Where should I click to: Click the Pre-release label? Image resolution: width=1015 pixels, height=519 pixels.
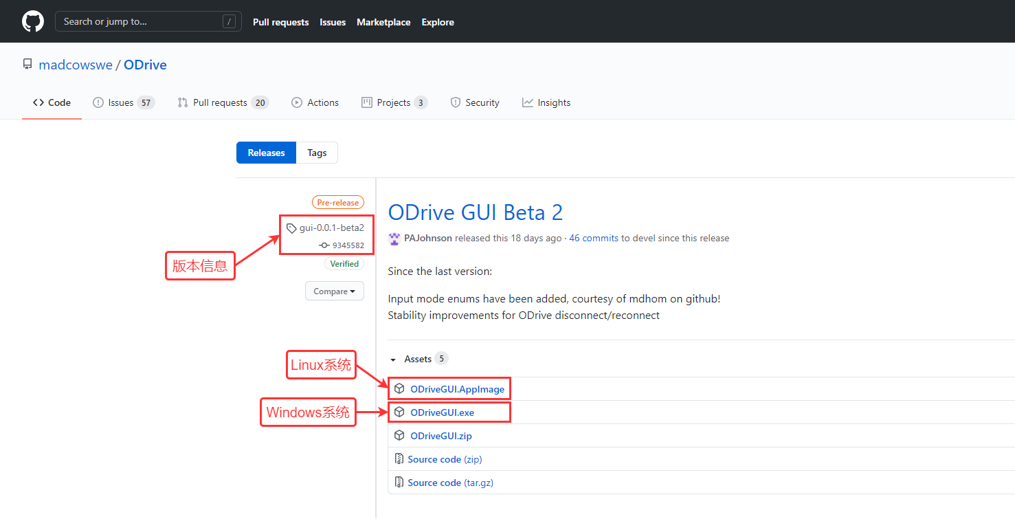coord(337,201)
